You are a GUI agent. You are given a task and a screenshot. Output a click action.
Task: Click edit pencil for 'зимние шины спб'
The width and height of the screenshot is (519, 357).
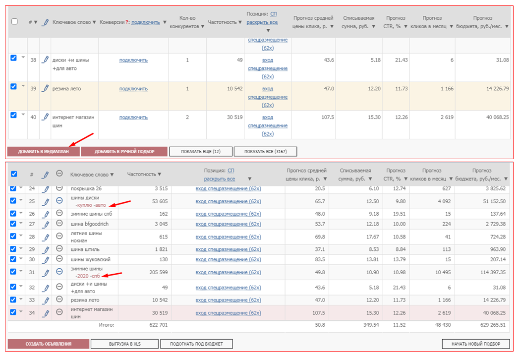45,214
